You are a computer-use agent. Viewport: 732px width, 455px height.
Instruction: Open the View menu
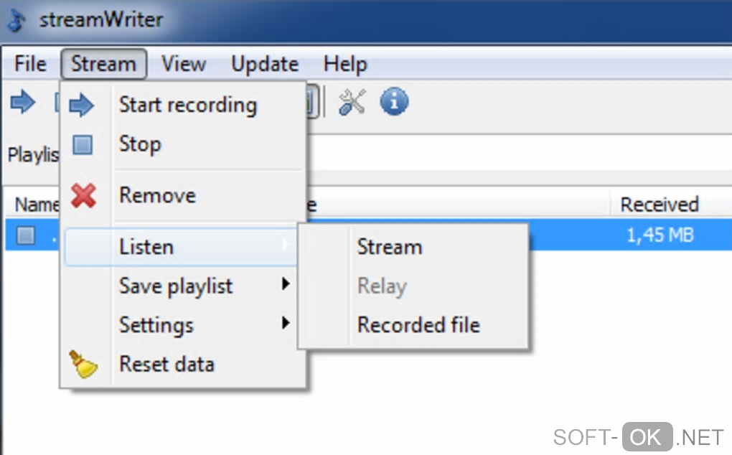(x=184, y=64)
